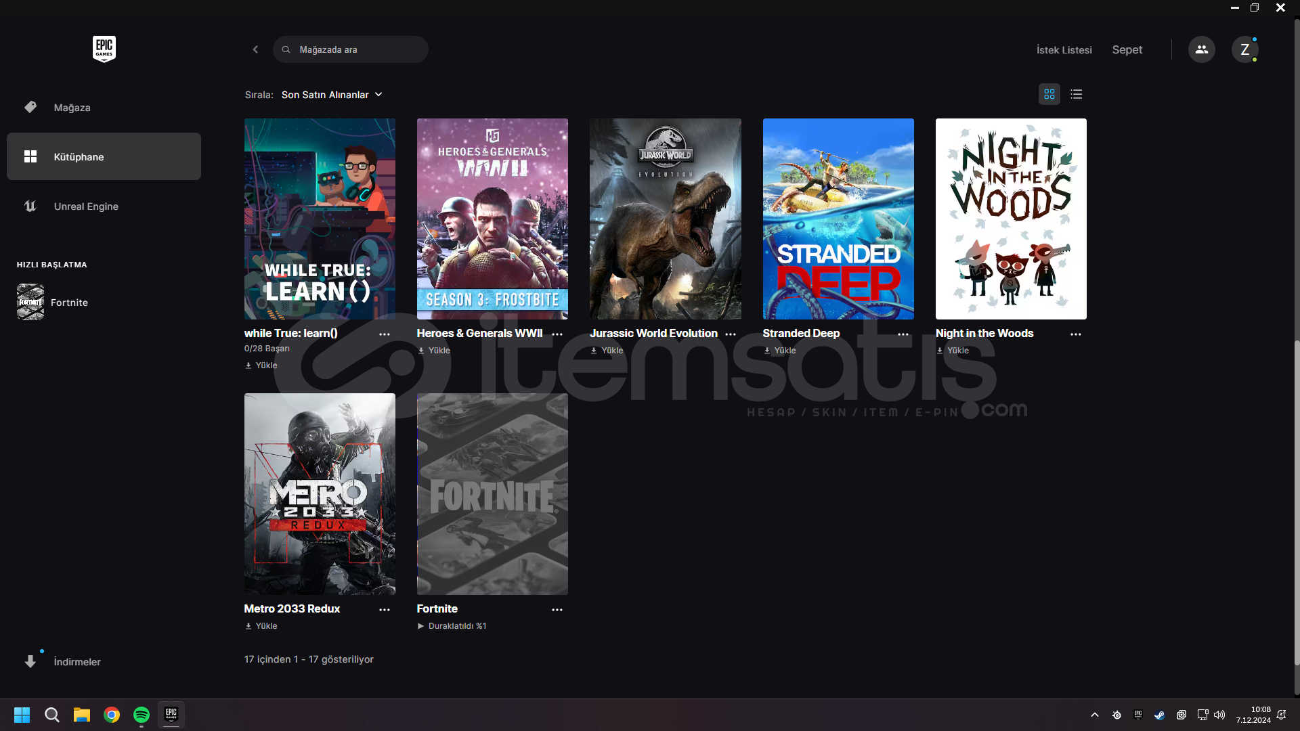Install Metro 2033 Redux via Yükle
This screenshot has height=731, width=1300.
(261, 626)
